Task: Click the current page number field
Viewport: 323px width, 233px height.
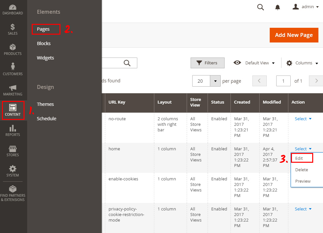Action: point(283,81)
